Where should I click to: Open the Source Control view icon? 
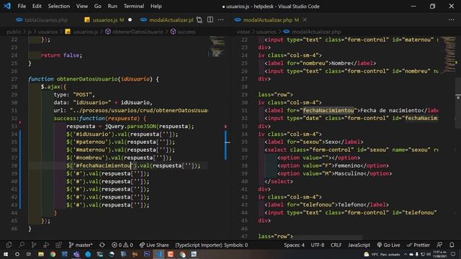[34, 245]
